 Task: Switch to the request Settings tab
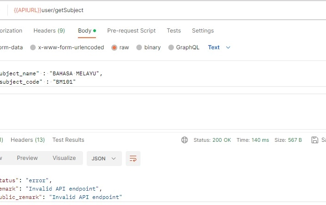point(203,31)
